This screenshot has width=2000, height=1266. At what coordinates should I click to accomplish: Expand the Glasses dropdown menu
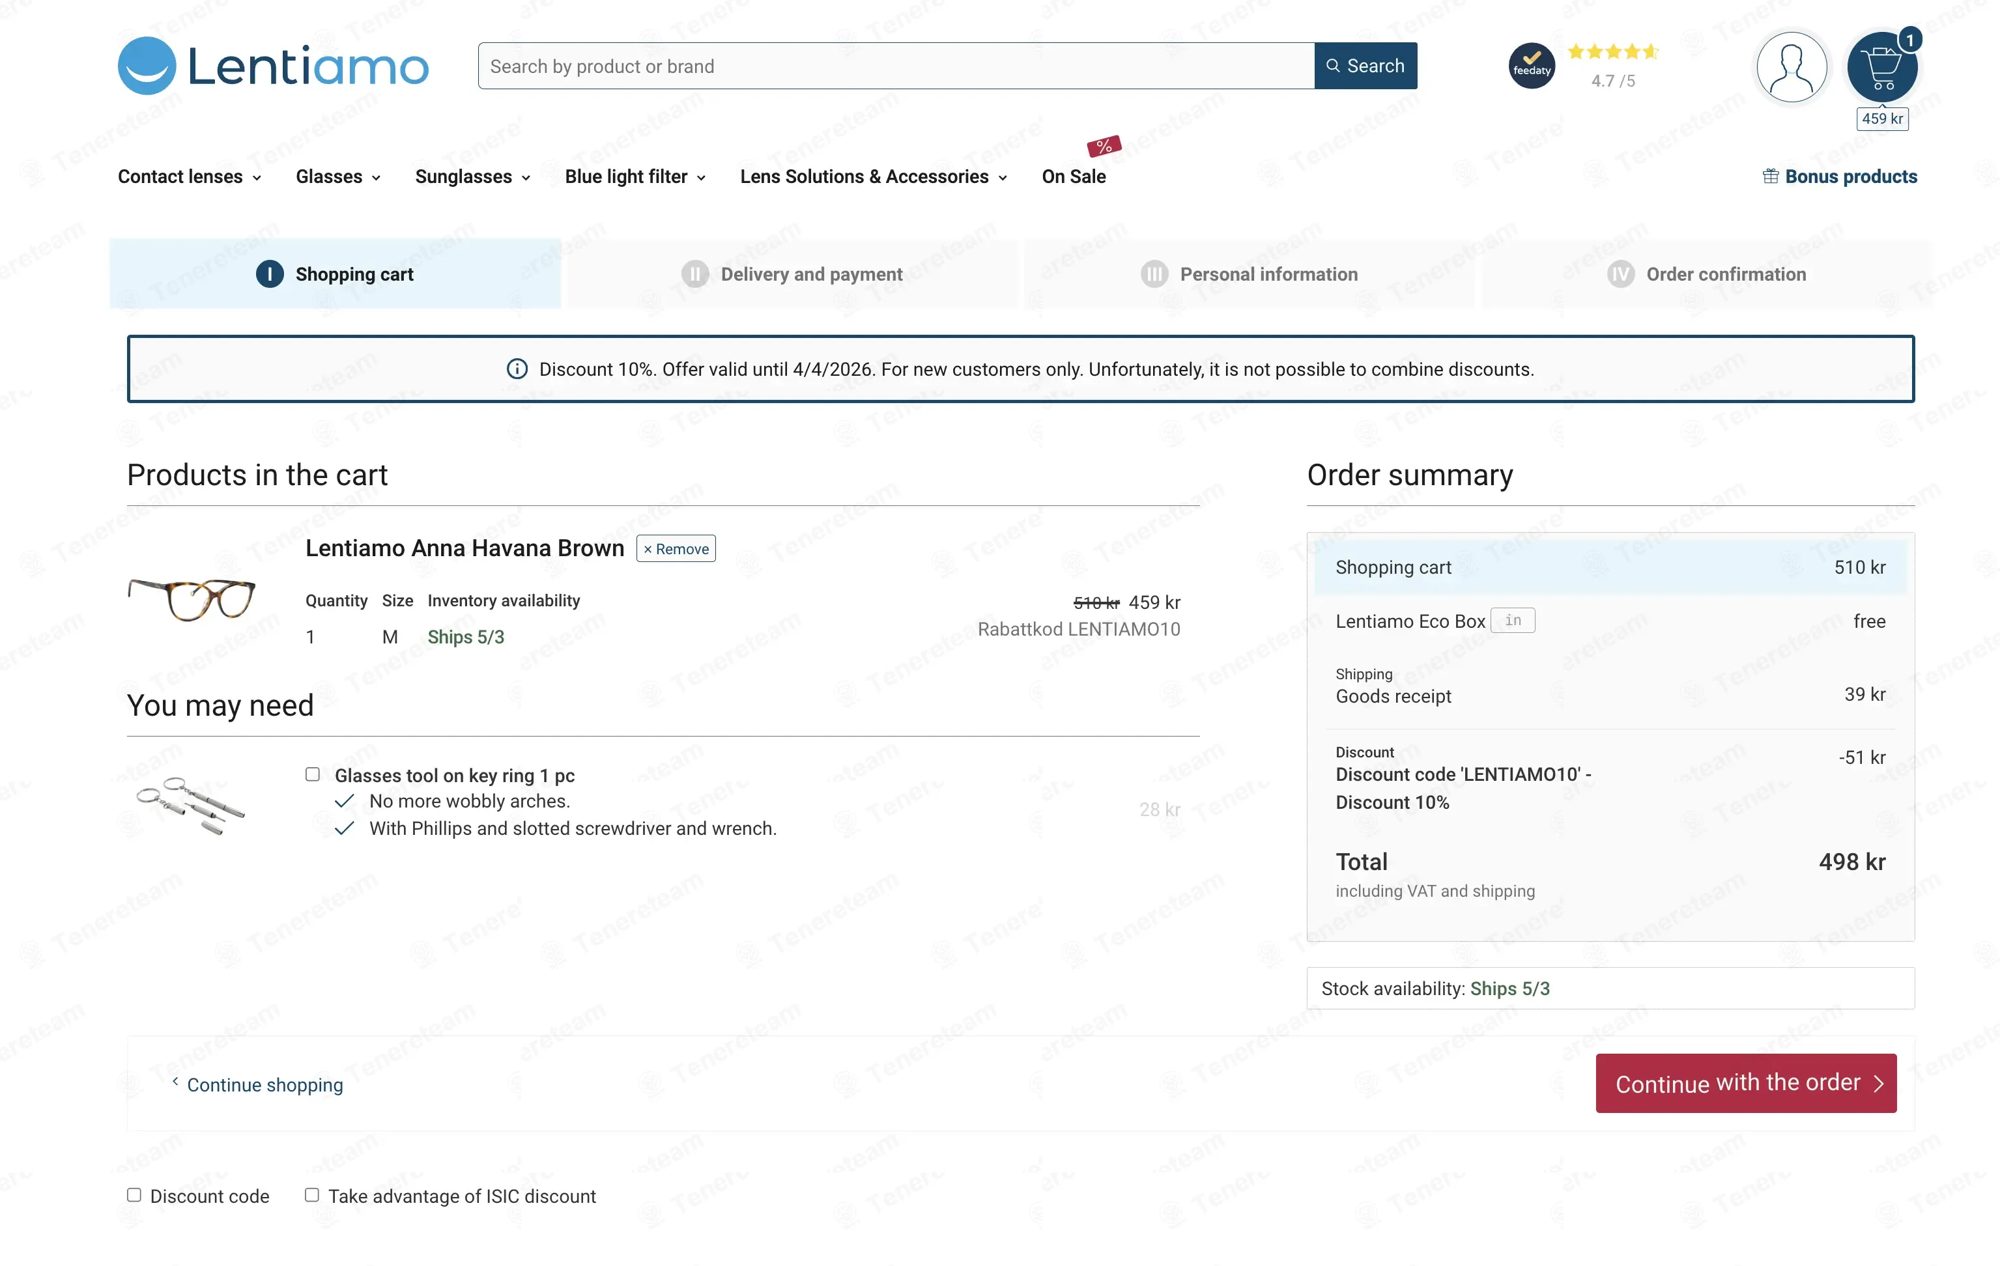point(338,177)
